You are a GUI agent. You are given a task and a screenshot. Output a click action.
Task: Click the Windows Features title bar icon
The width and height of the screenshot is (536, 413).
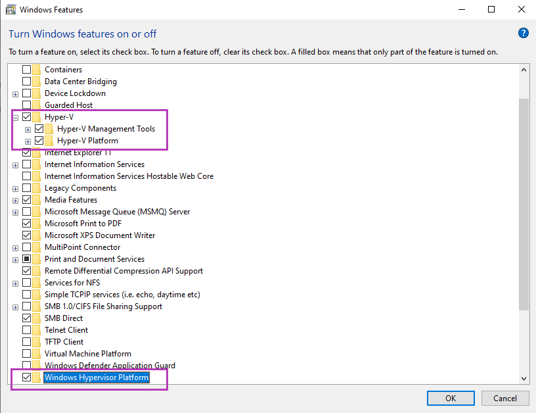11,10
